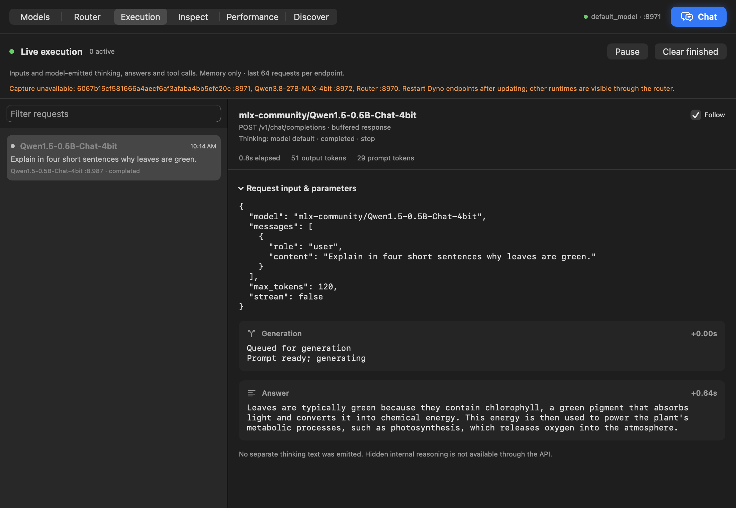This screenshot has width=736, height=508.
Task: Switch to the Discover tab
Action: pyautogui.click(x=311, y=17)
